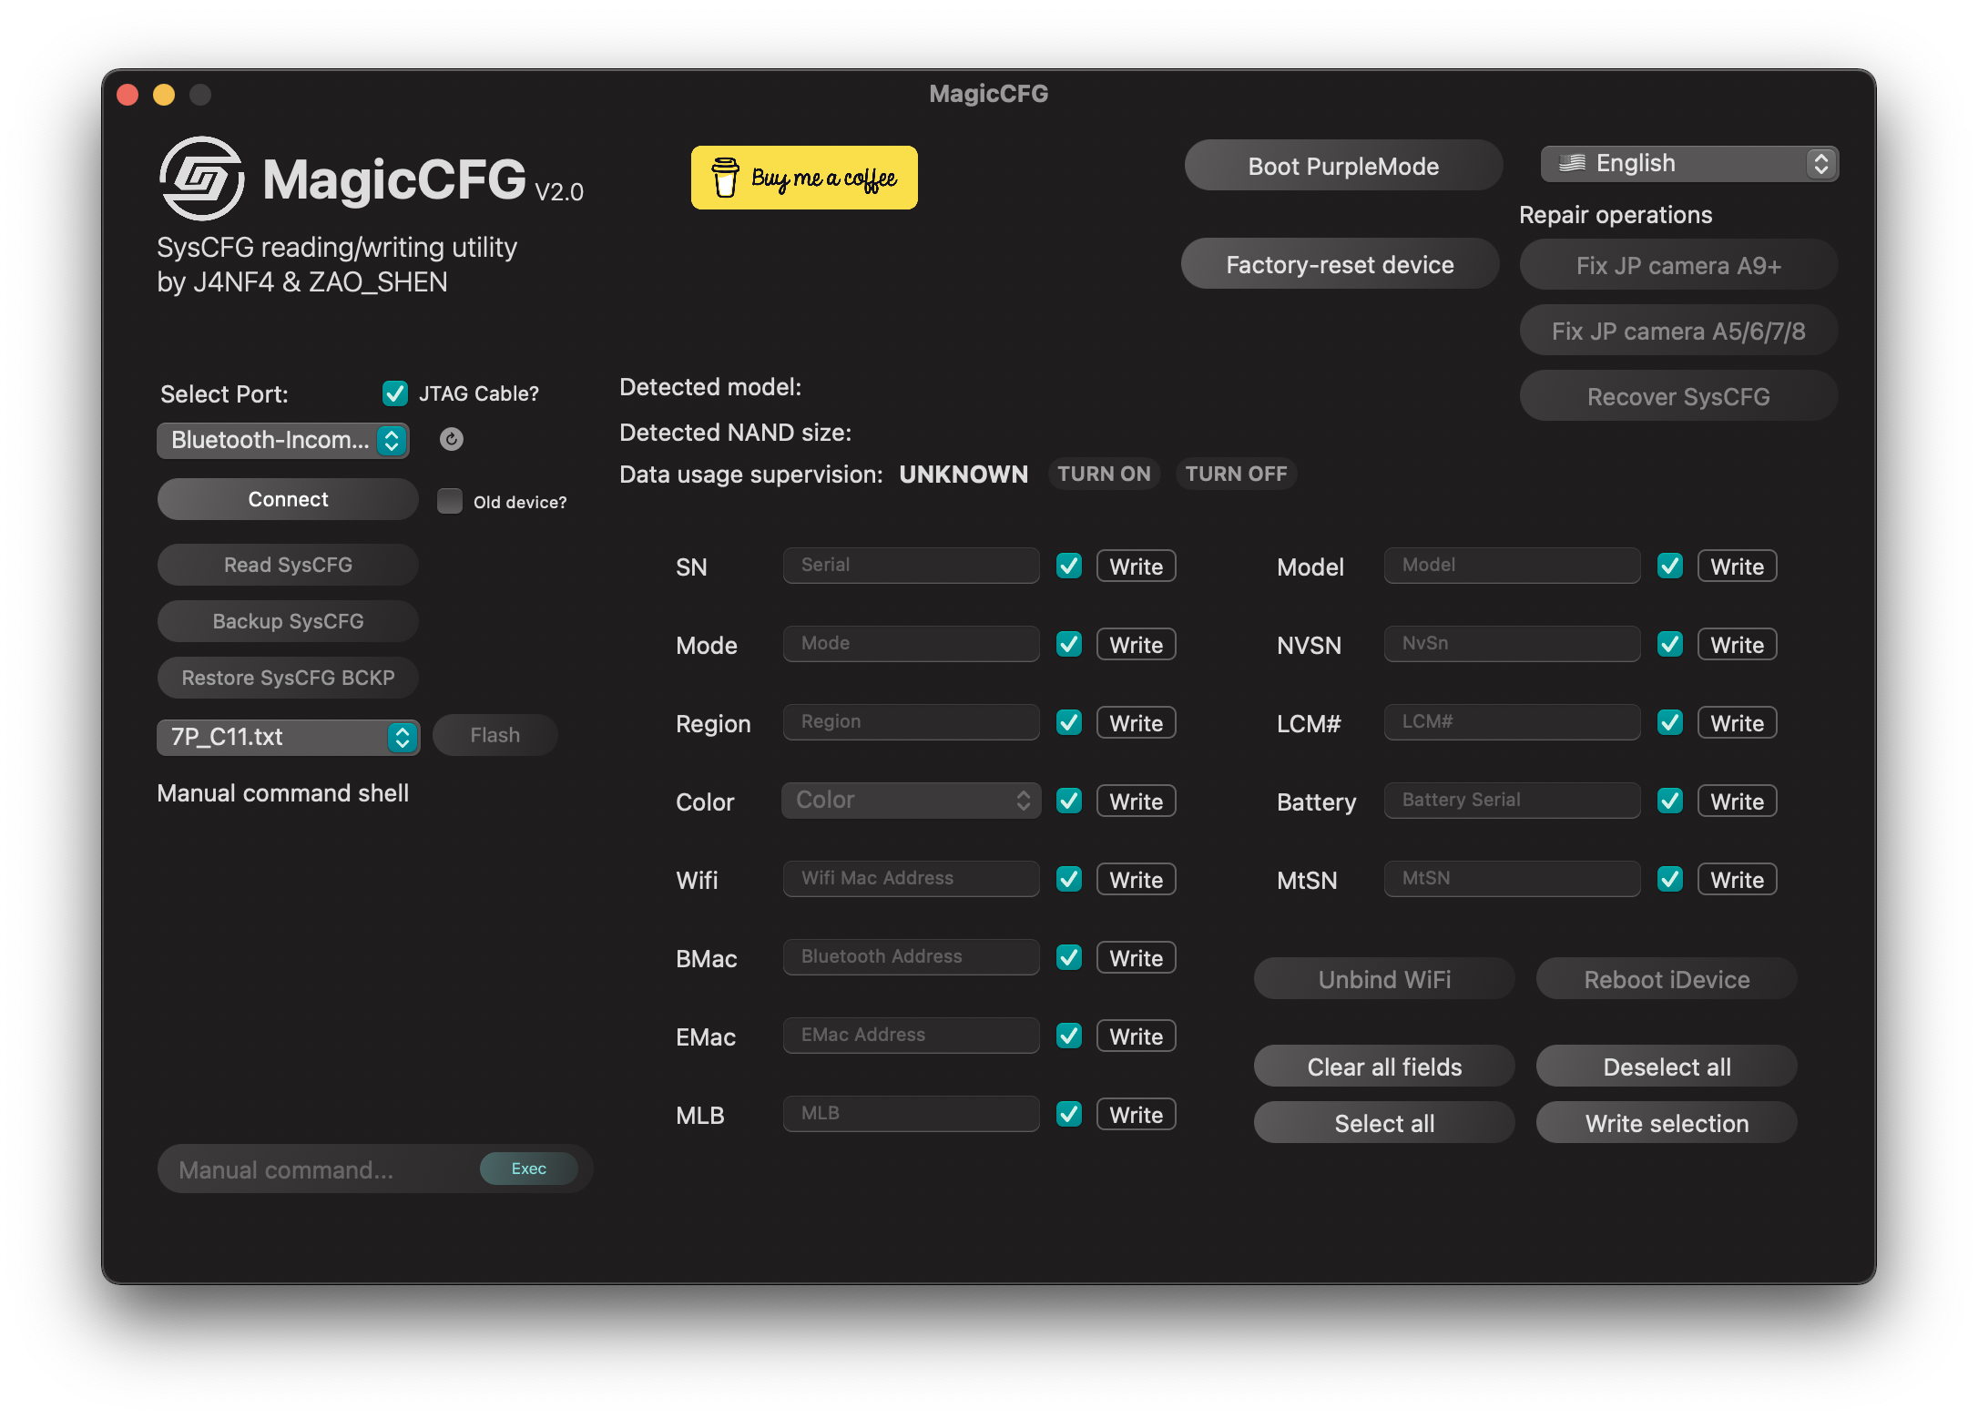The image size is (1978, 1419).
Task: Open the 7P_C11.txt file dropdown
Action: (288, 737)
